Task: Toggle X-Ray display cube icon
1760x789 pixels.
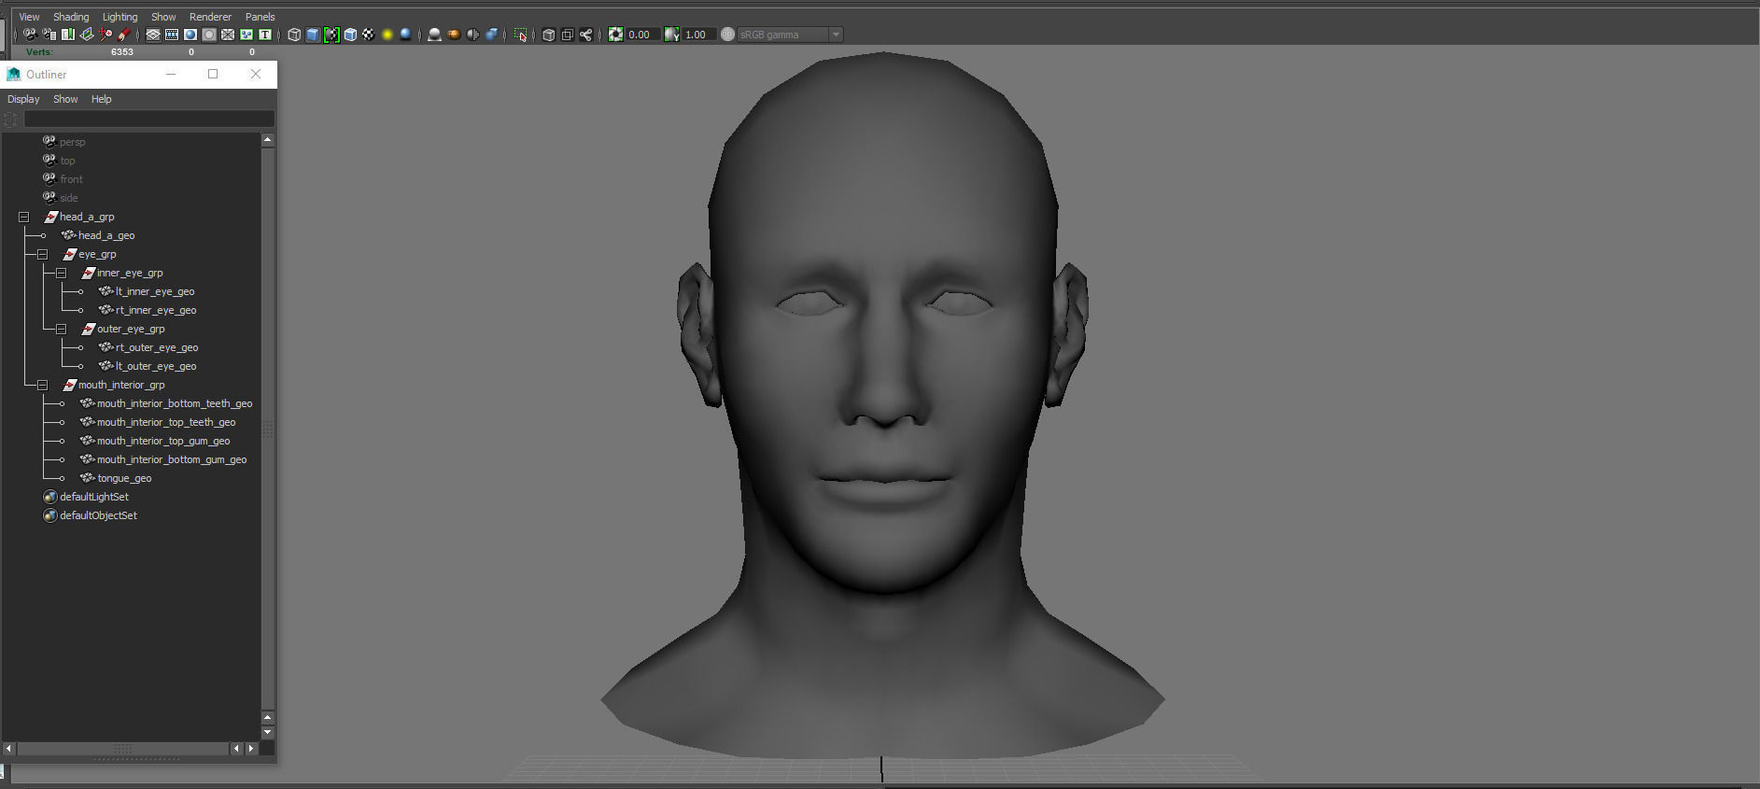Action: pyautogui.click(x=548, y=35)
